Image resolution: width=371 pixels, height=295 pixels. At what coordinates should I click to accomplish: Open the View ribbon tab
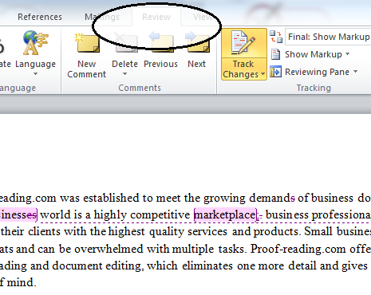click(203, 17)
